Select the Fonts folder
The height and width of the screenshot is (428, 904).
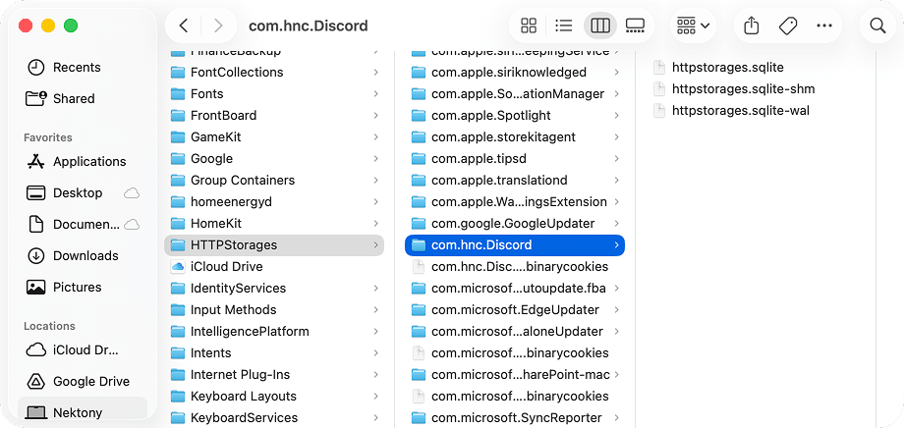(274, 94)
